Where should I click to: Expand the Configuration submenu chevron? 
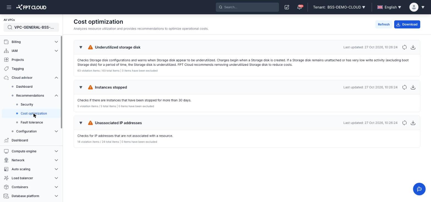pos(56,131)
